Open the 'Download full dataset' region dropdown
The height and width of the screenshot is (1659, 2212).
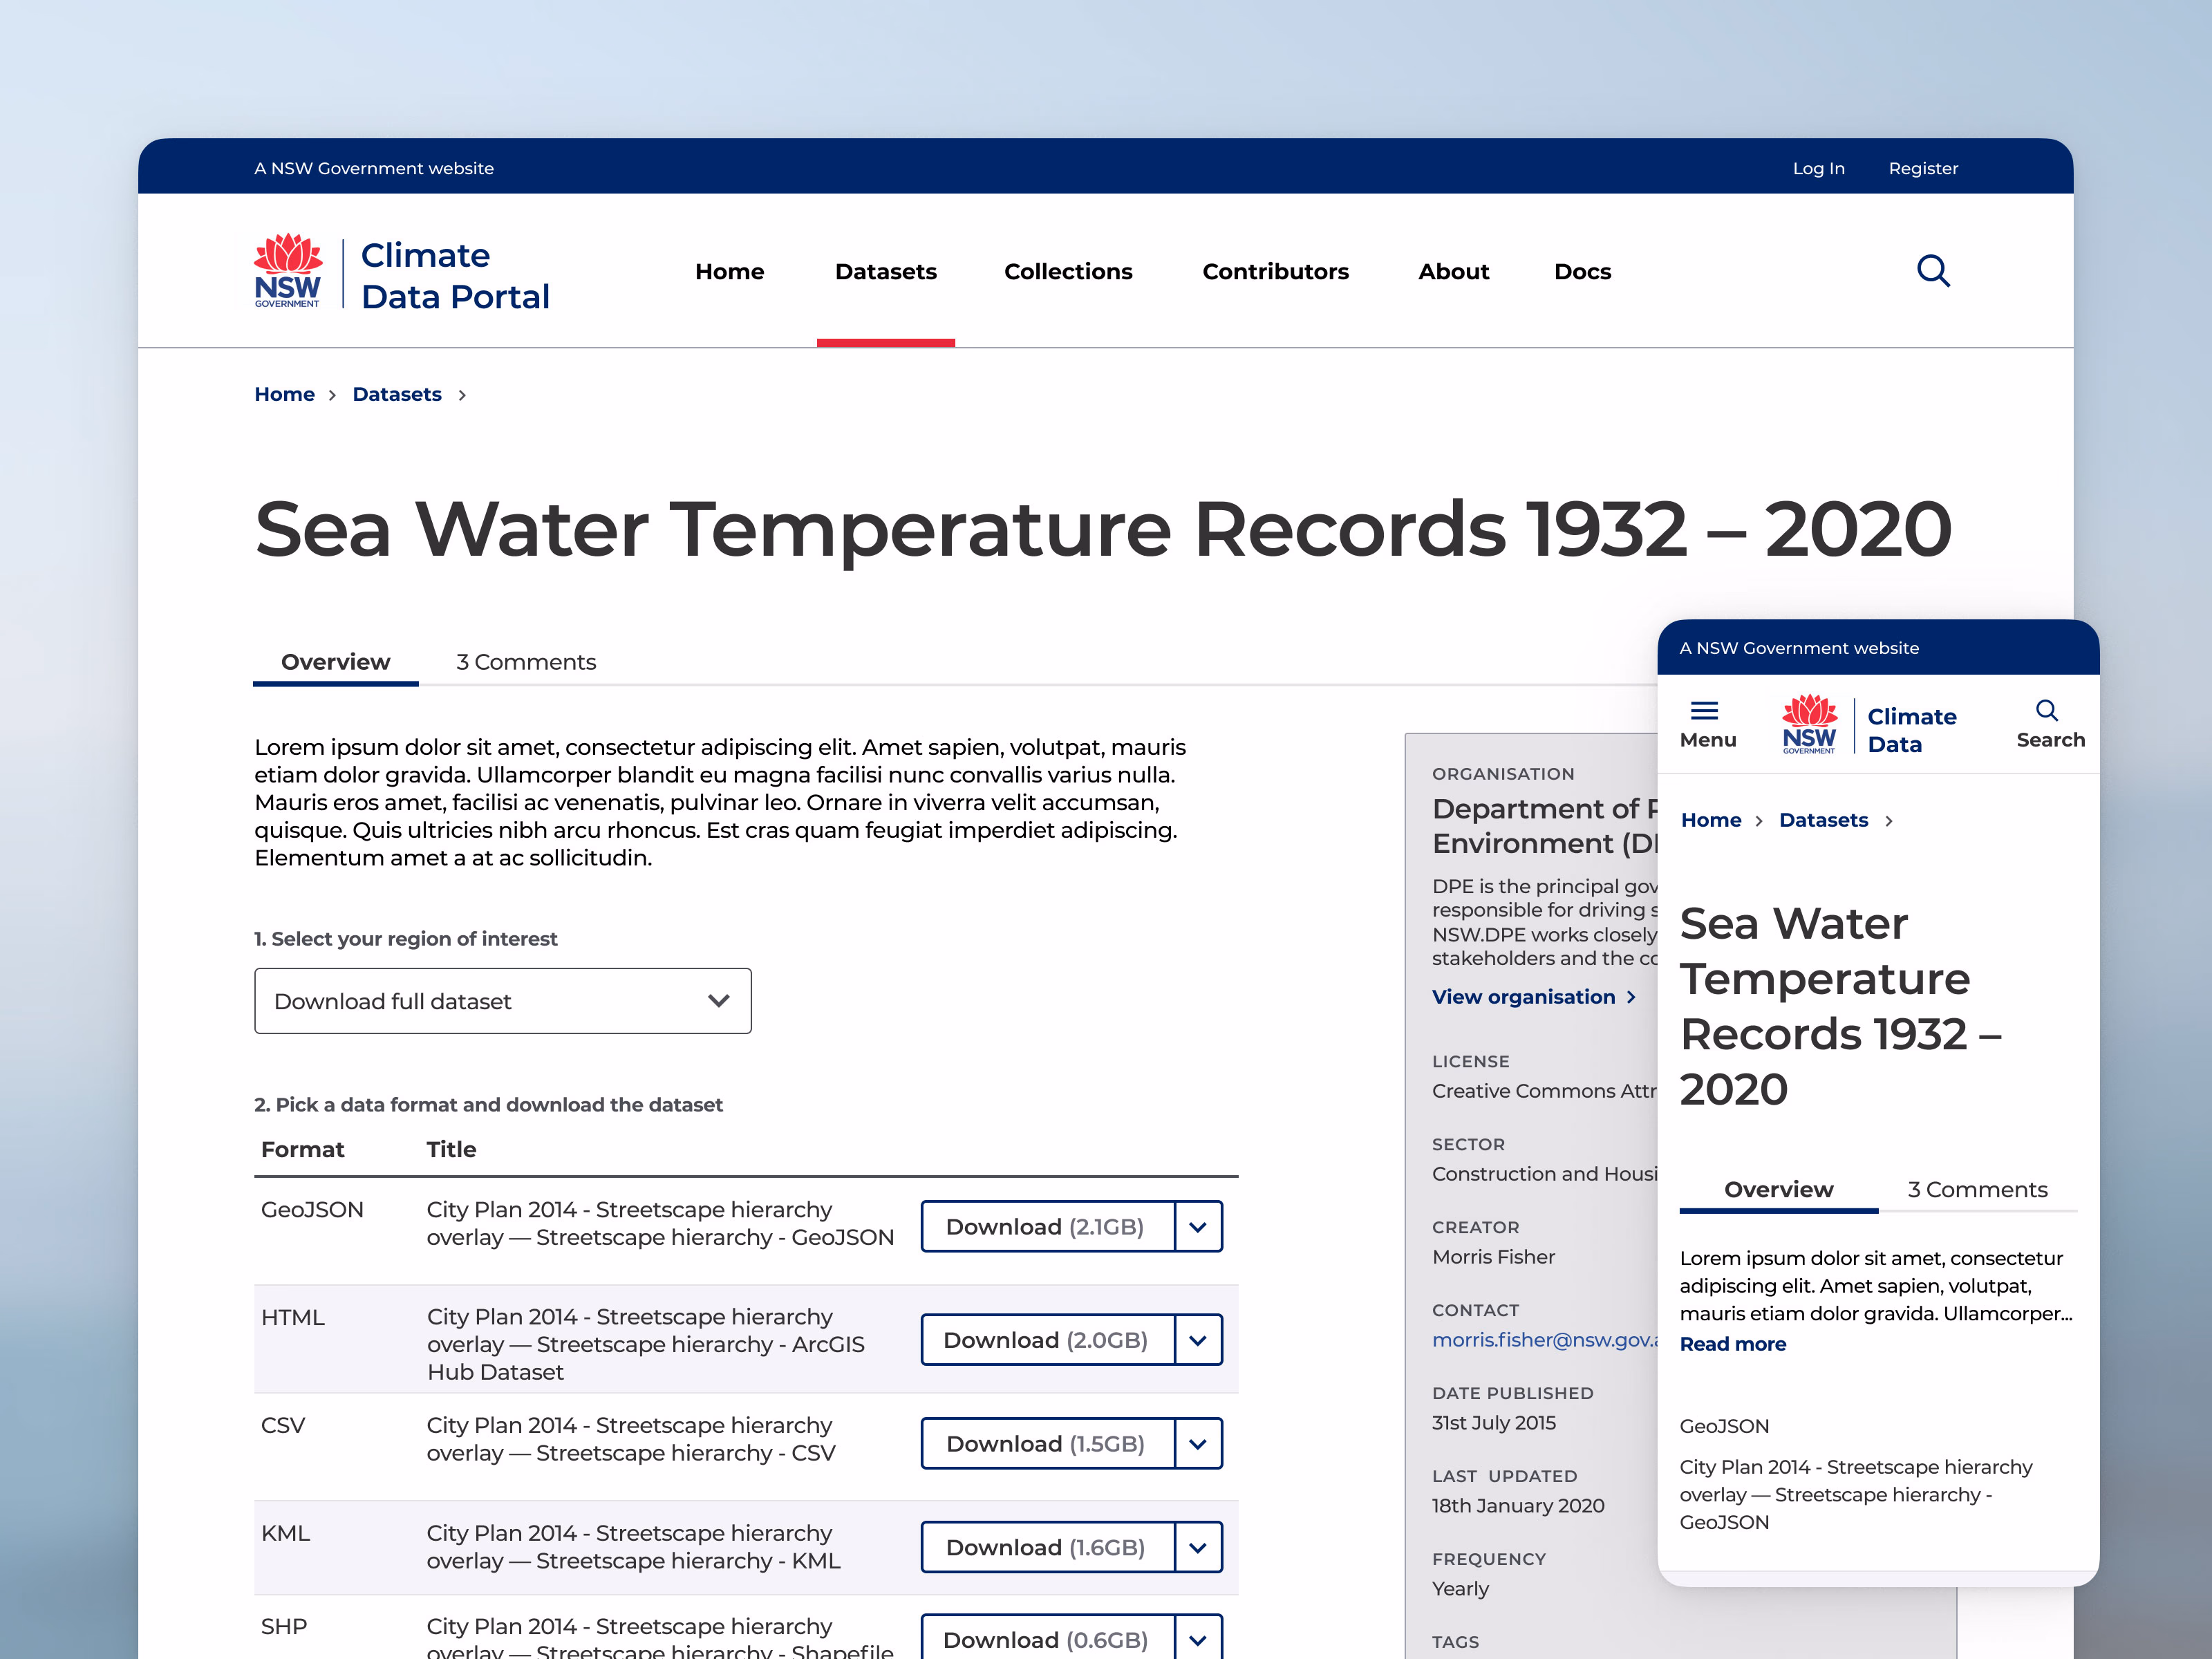(x=502, y=1001)
